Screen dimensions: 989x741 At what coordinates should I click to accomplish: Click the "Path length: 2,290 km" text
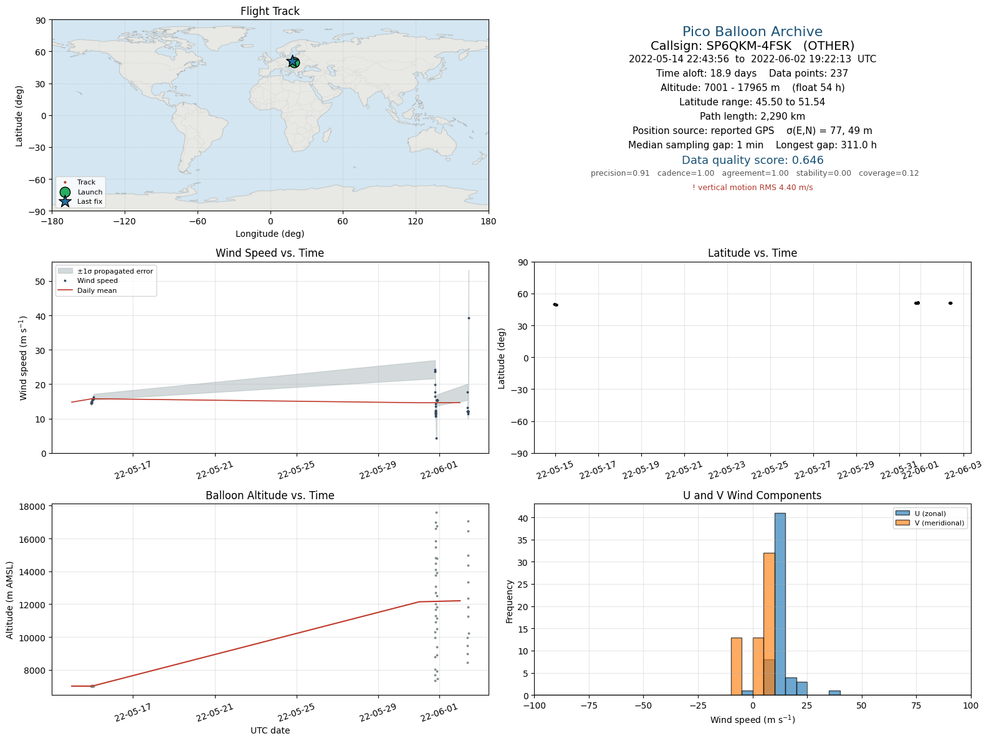pyautogui.click(x=752, y=117)
